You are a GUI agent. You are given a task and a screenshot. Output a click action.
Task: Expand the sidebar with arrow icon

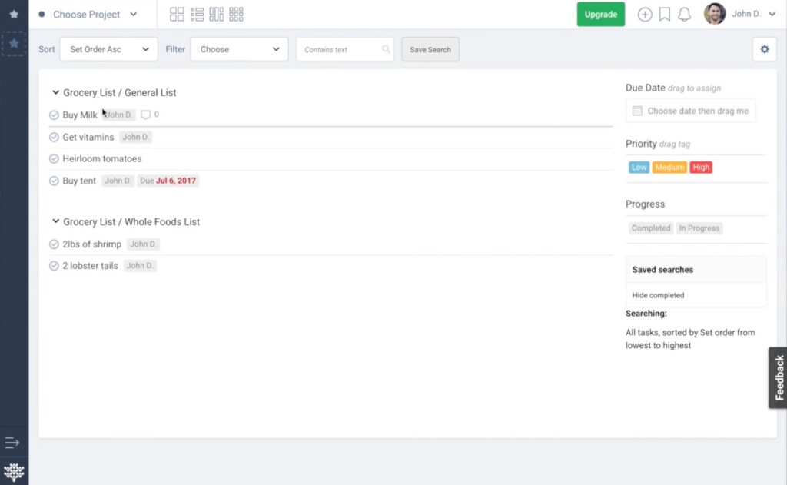[12, 443]
